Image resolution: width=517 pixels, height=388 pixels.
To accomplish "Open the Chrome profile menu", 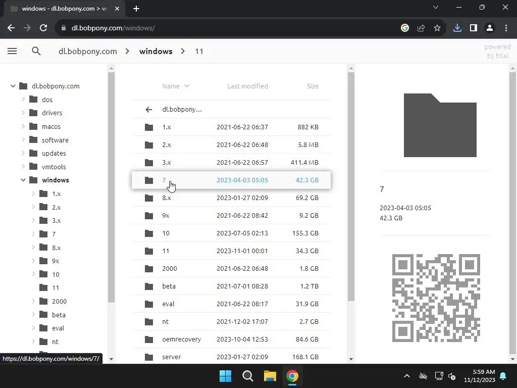I will 490,28.
